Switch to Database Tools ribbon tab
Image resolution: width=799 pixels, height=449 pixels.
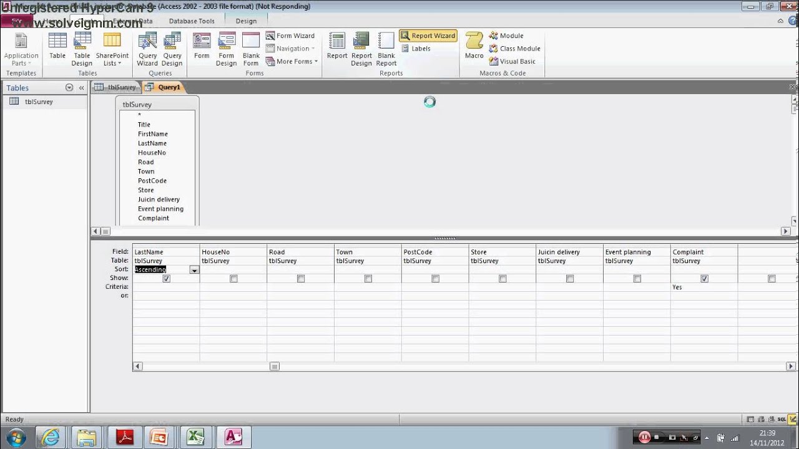[x=192, y=21]
